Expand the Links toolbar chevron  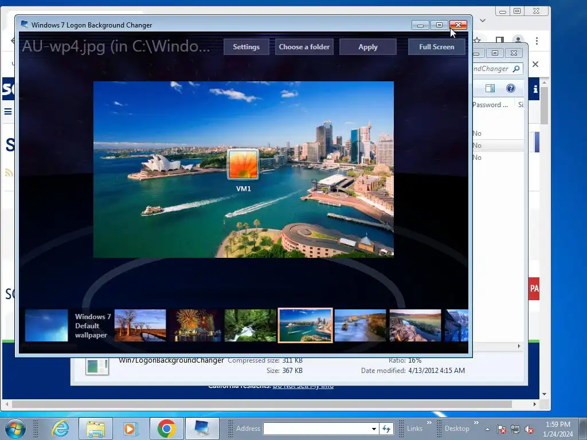tap(429, 423)
